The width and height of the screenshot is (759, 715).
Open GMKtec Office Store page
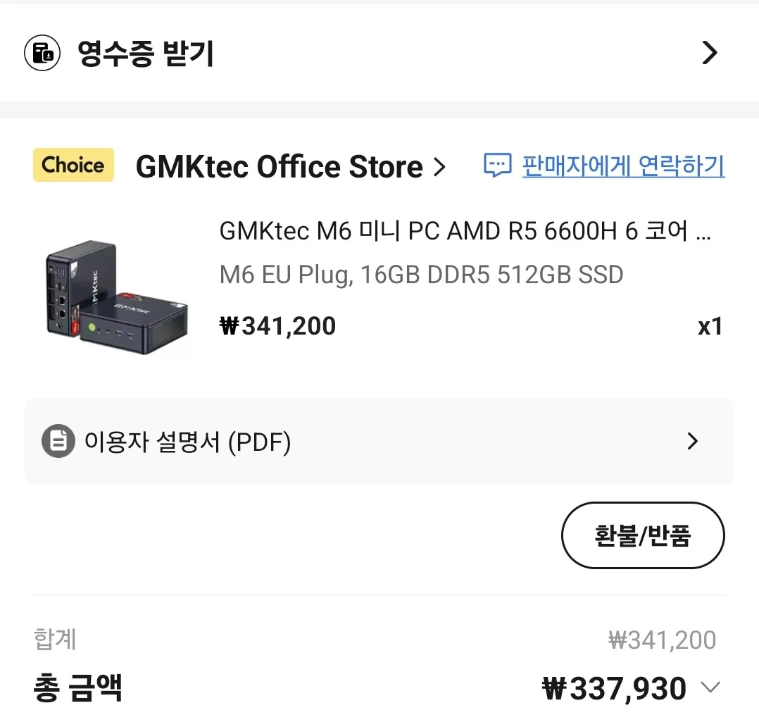coord(279,167)
